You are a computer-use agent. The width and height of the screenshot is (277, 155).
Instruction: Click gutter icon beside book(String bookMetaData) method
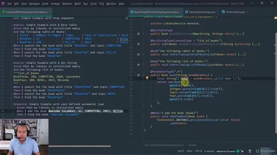click(x=138, y=75)
